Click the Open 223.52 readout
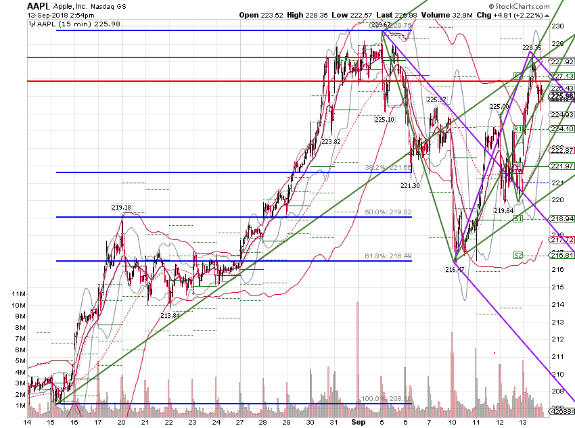Screen dimensions: 575x428 (x=261, y=15)
